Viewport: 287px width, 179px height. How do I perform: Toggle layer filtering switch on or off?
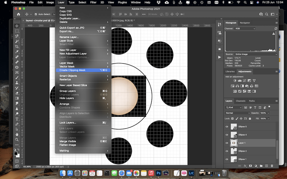pyautogui.click(x=269, y=107)
